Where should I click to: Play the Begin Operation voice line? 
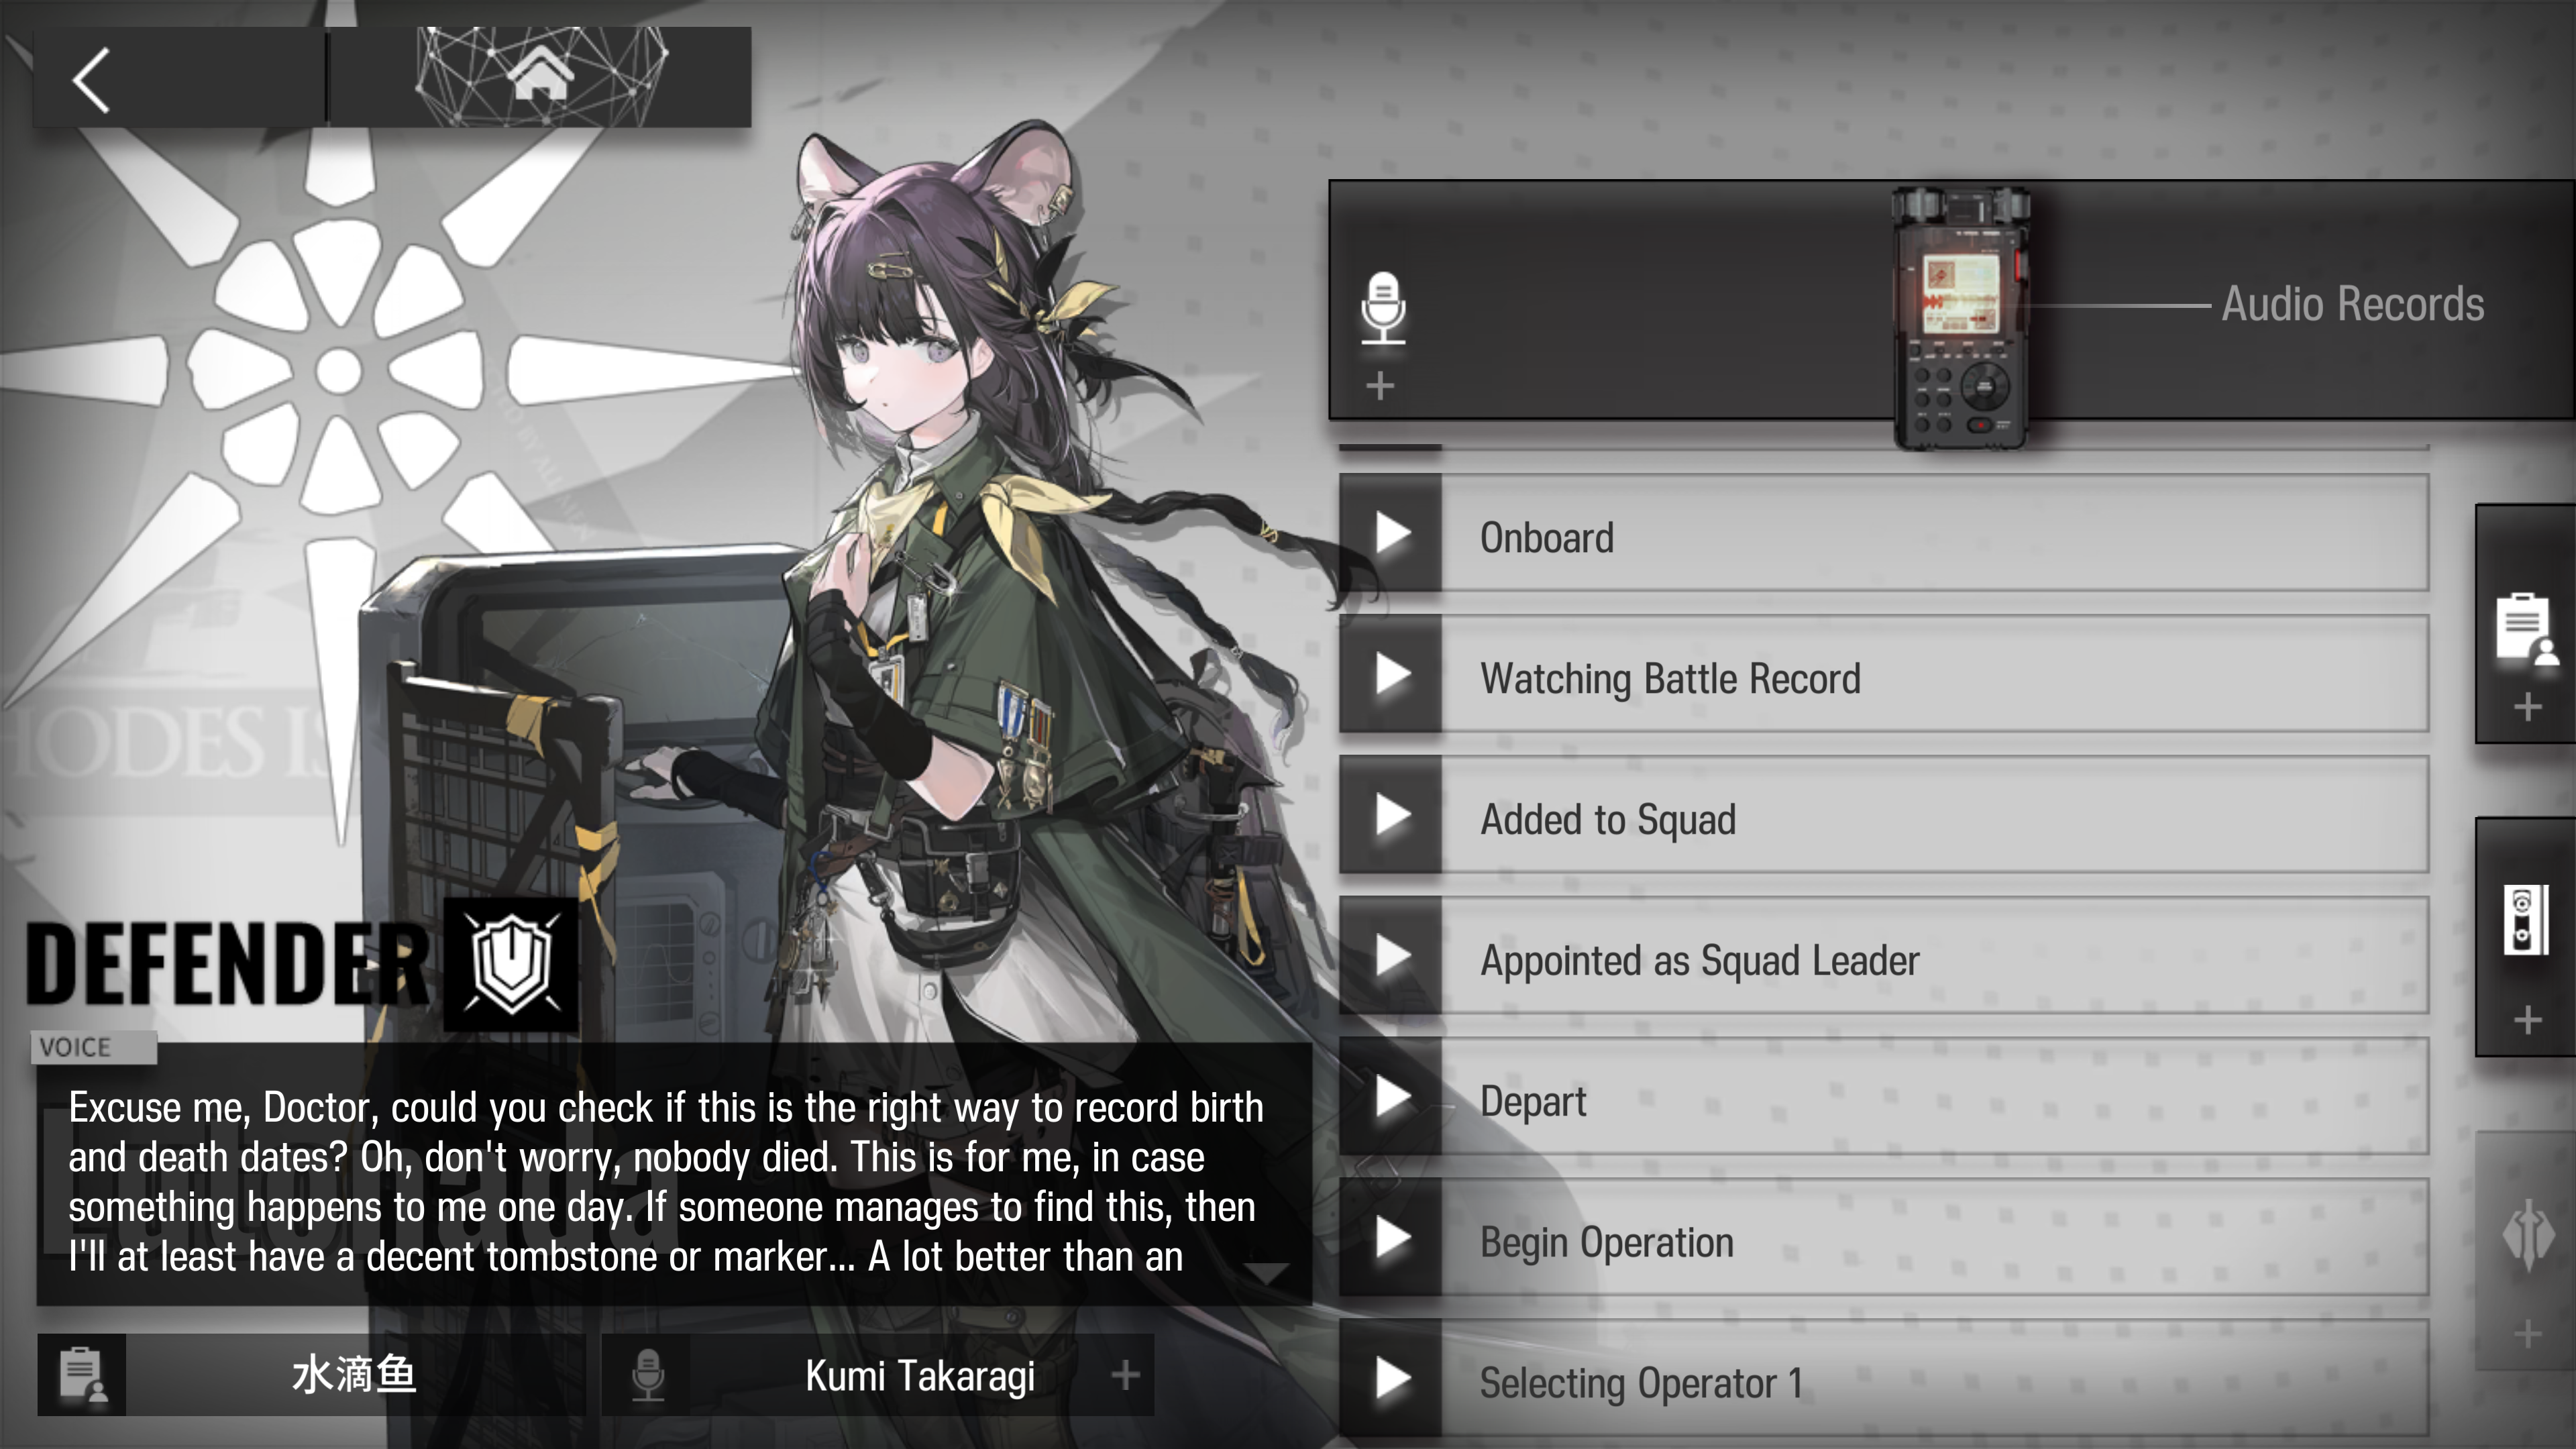(1392, 1238)
